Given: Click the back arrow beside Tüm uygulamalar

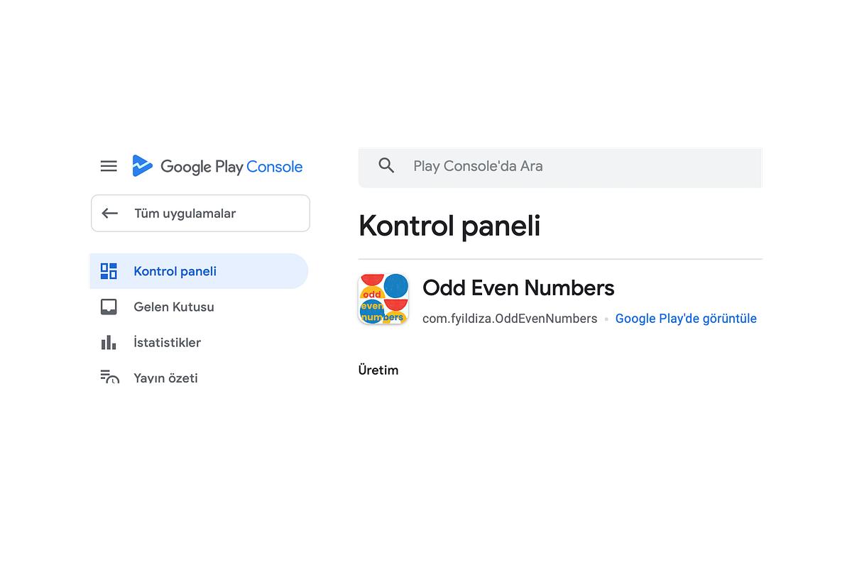Looking at the screenshot, I should 110,213.
